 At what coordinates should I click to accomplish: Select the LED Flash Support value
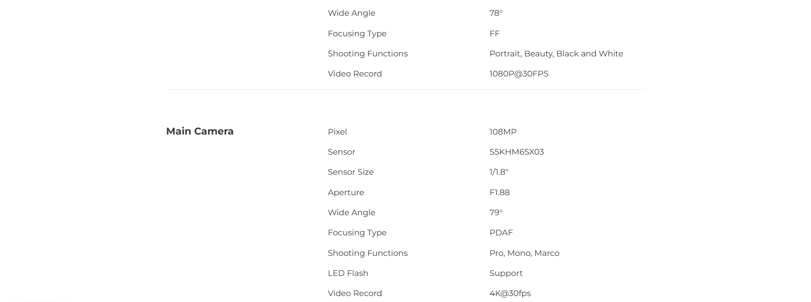point(506,273)
